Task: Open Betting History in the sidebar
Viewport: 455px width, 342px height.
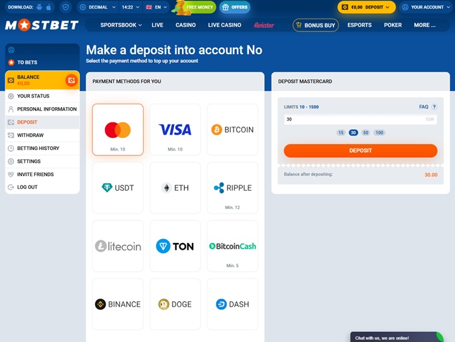Action: [38, 148]
